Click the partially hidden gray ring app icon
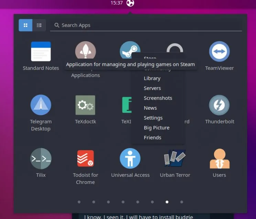The width and height of the screenshot is (256, 219). pyautogui.click(x=175, y=48)
